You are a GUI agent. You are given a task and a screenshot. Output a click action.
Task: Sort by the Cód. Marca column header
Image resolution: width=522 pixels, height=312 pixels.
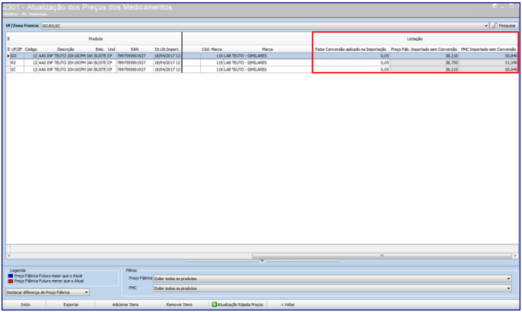(x=212, y=49)
